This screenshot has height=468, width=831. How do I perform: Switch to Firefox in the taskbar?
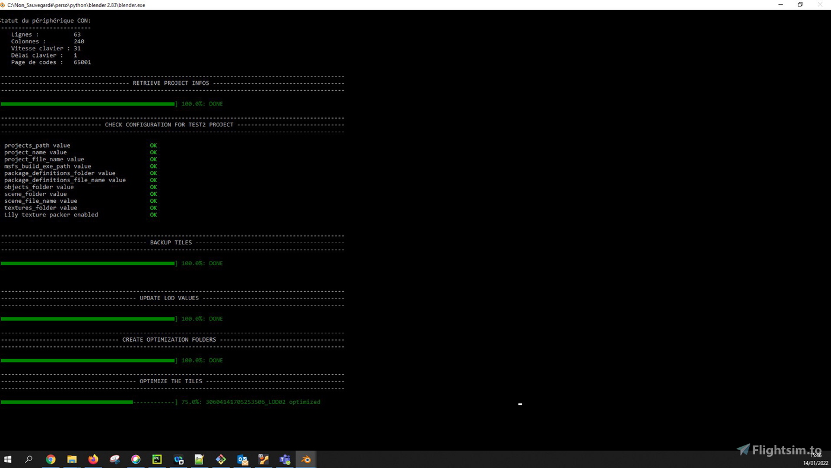(x=93, y=459)
